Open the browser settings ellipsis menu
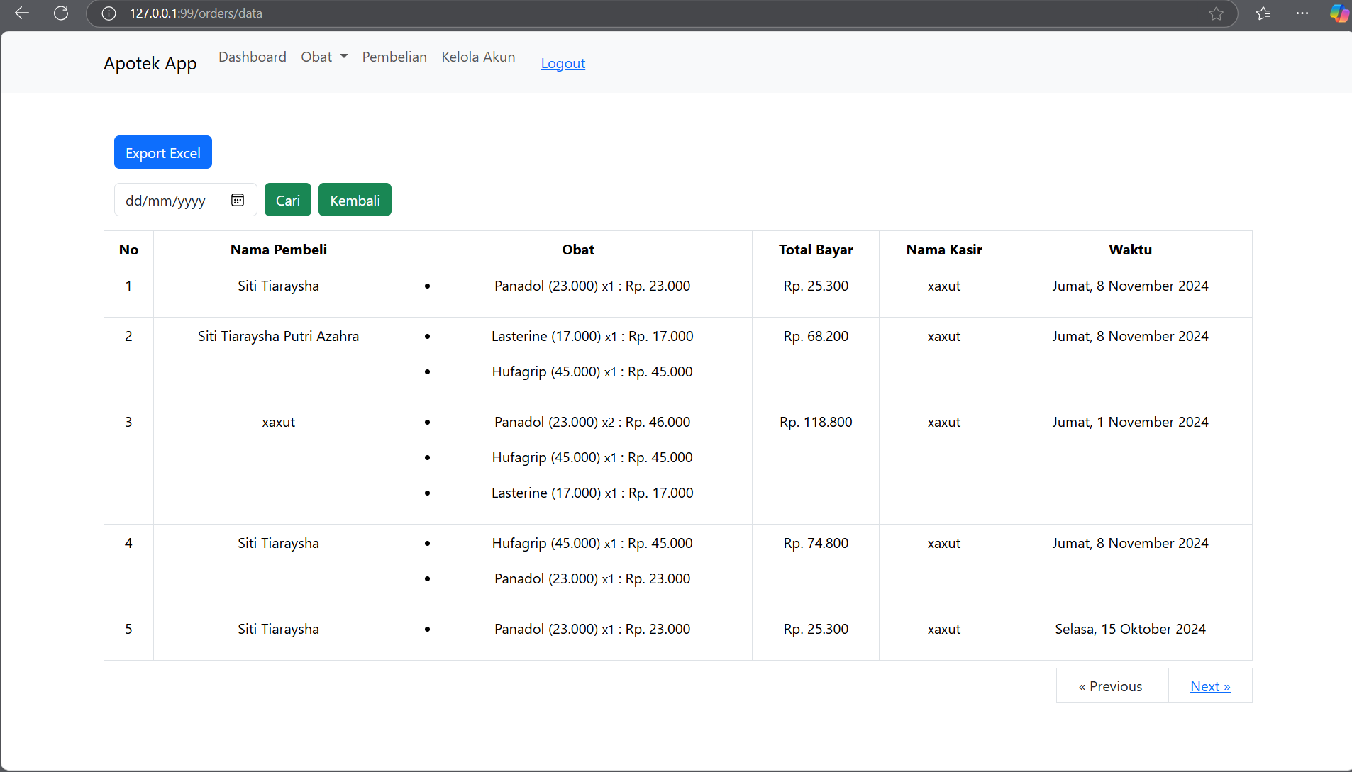1352x772 pixels. coord(1302,13)
